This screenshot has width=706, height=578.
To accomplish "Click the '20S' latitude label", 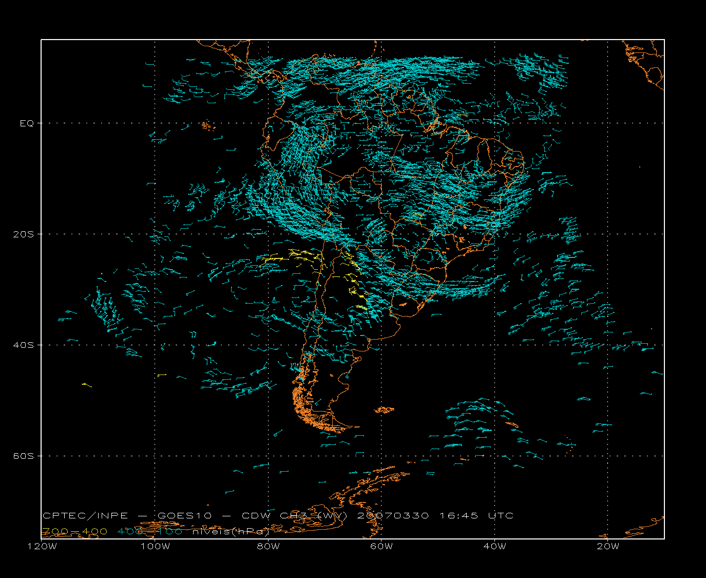I will coord(23,234).
